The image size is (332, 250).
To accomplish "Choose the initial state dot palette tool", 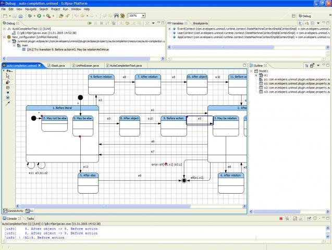I will (8, 93).
